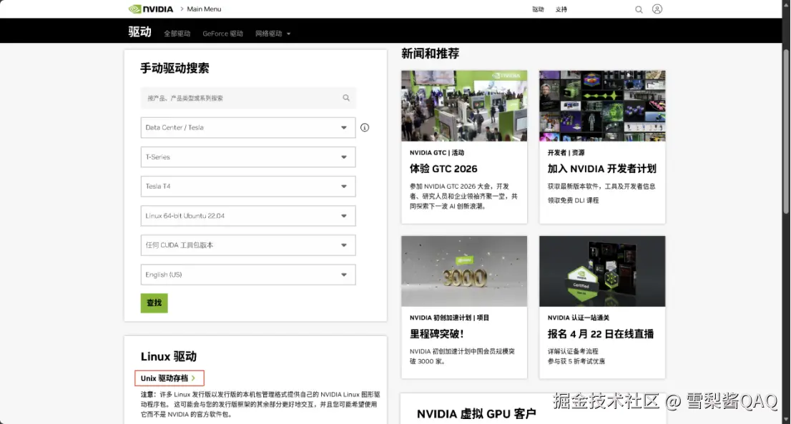
Task: Open the 任何 CUDA 工具包版本 dropdown
Action: coord(248,245)
